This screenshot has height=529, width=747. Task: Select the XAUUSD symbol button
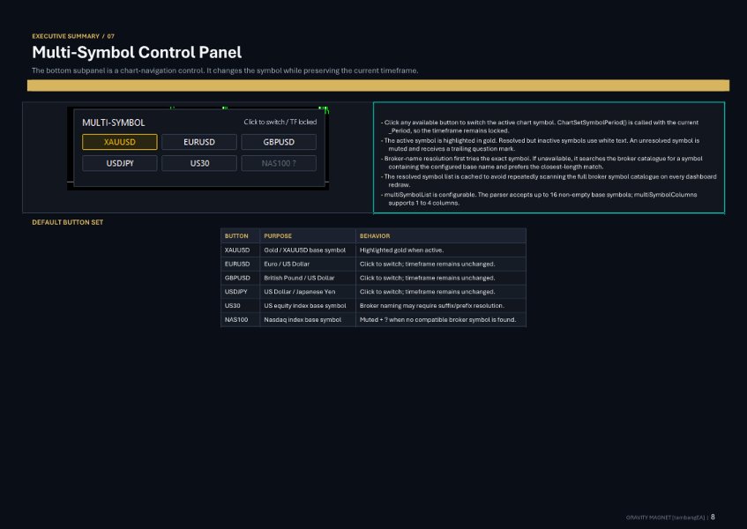pyautogui.click(x=120, y=142)
